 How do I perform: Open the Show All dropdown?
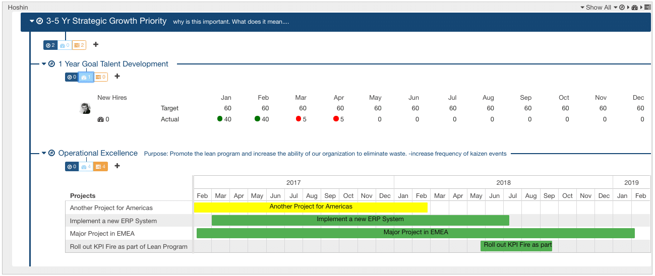(x=598, y=8)
